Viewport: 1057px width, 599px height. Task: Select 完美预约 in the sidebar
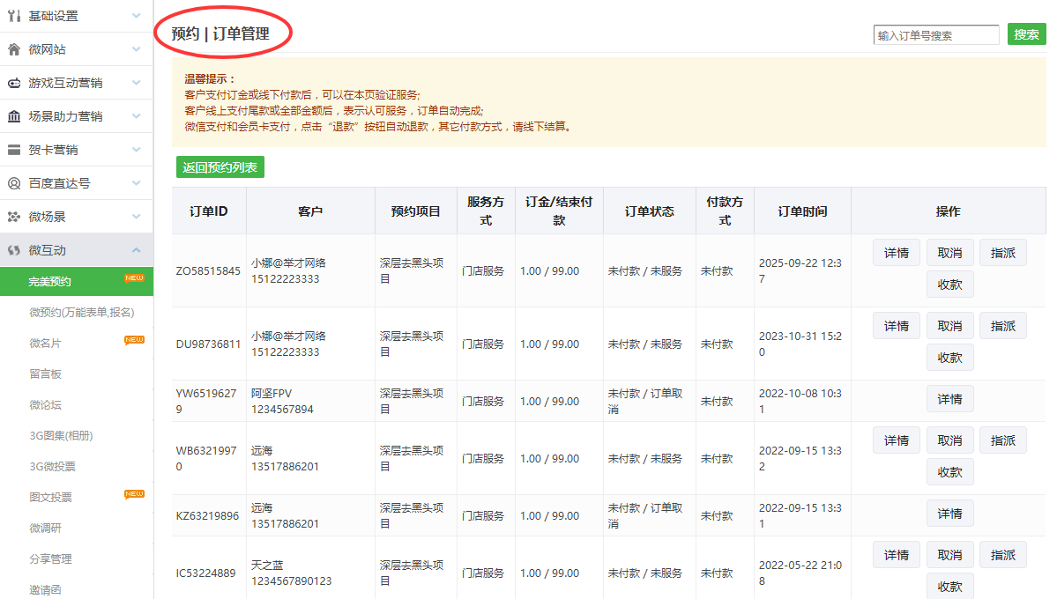pos(50,282)
